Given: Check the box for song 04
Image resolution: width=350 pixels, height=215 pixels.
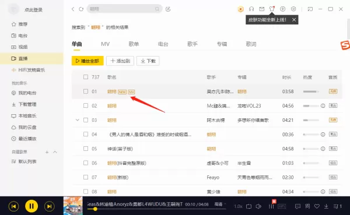Looking at the screenshot, I should click(86, 134).
